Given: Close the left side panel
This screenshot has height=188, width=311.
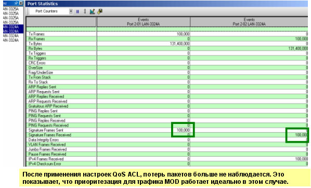Looking at the screenshot, I should [21, 3].
